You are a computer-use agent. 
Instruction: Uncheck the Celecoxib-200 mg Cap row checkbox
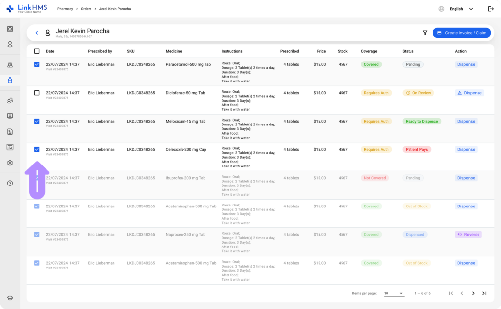(37, 149)
